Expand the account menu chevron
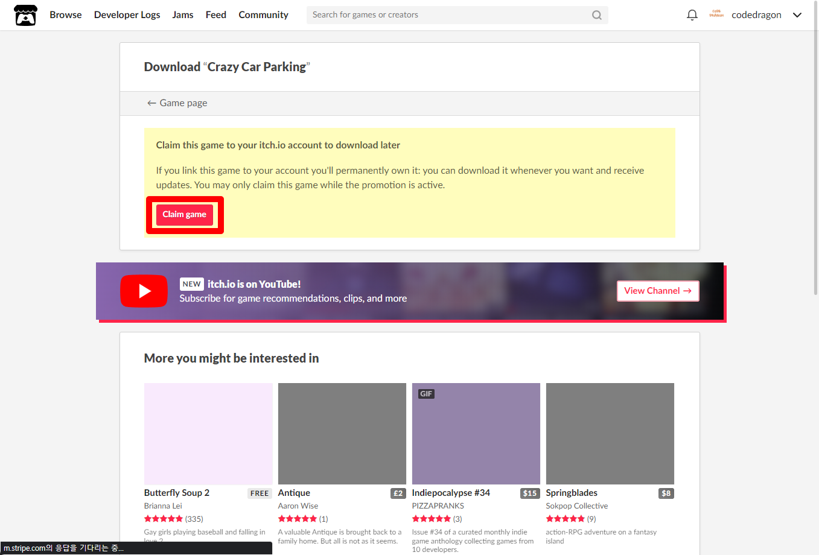The height and width of the screenshot is (555, 819). [x=797, y=15]
